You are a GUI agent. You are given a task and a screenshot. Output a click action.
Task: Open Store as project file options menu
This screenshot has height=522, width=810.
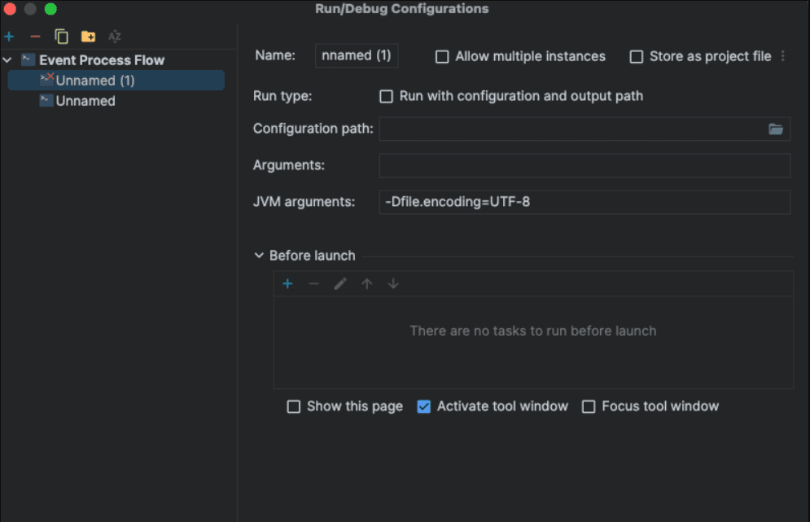(x=782, y=56)
